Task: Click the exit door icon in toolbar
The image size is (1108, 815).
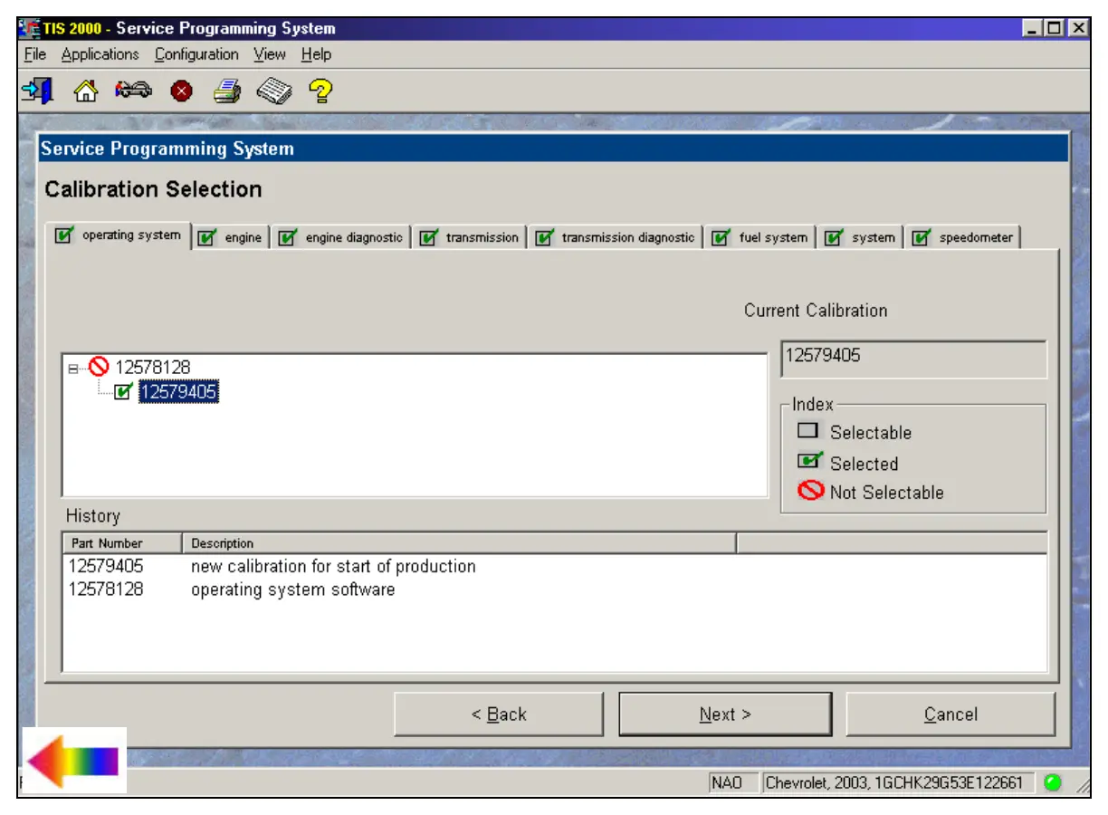Action: click(x=36, y=91)
